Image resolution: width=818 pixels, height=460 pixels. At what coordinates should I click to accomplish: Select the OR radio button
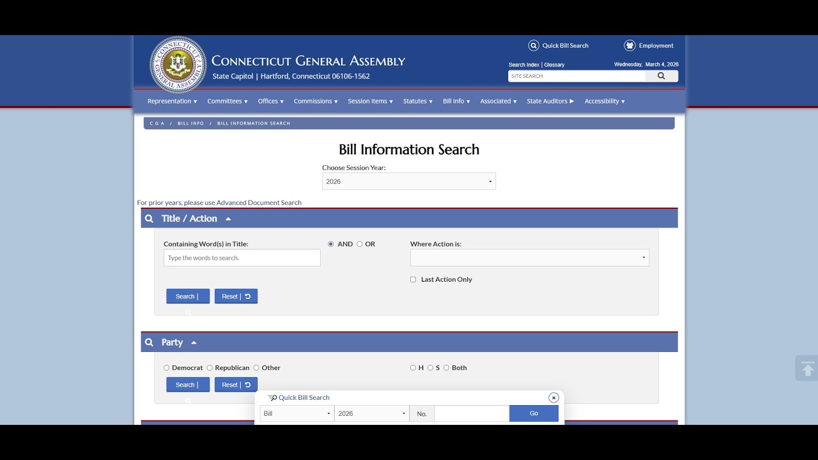(359, 244)
